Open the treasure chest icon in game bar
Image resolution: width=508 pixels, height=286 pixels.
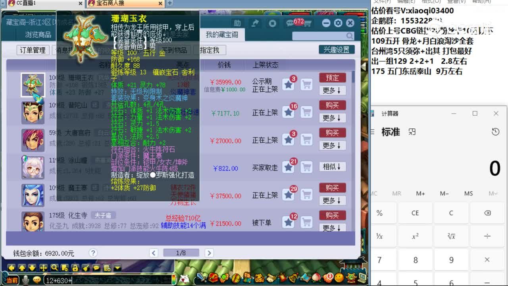[214, 277]
